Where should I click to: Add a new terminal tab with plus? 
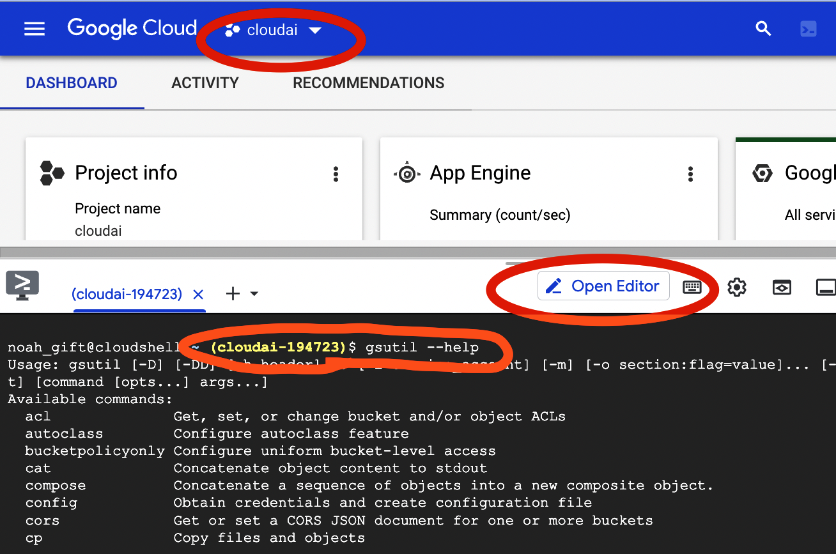[x=233, y=294]
